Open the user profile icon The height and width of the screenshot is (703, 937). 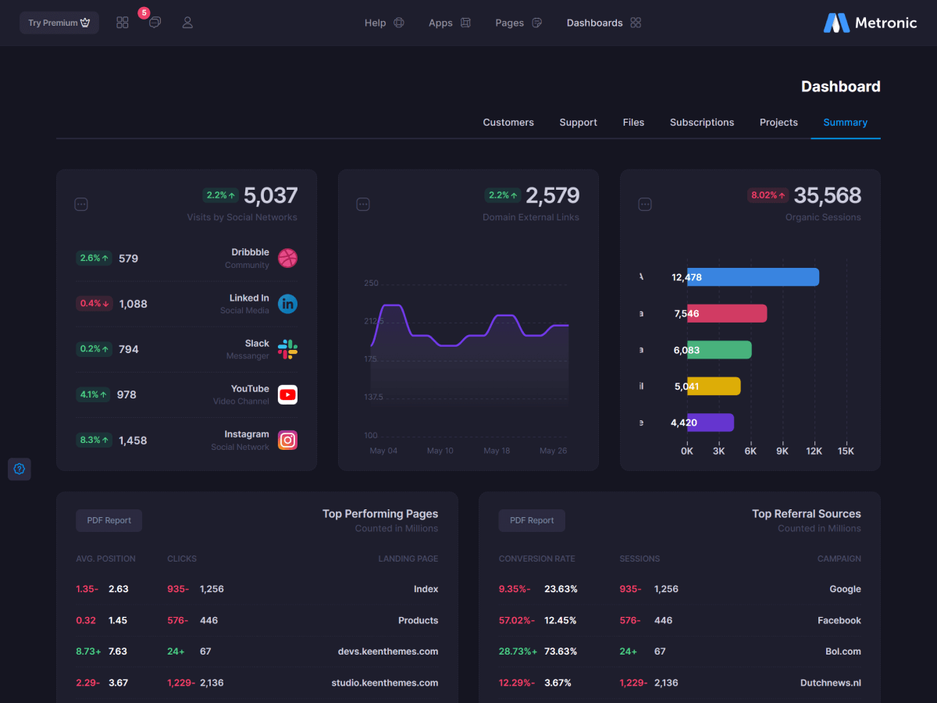pos(187,23)
